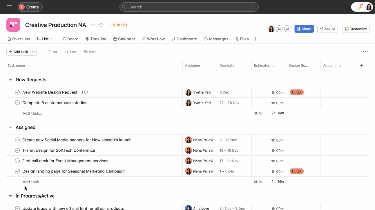Open the Add task dropdown arrow
The width and height of the screenshot is (375, 210).
(x=34, y=52)
